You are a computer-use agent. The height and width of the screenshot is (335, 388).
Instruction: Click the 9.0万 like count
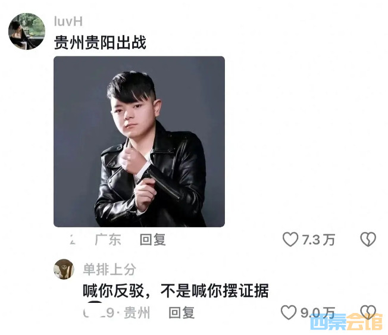pyautogui.click(x=318, y=313)
